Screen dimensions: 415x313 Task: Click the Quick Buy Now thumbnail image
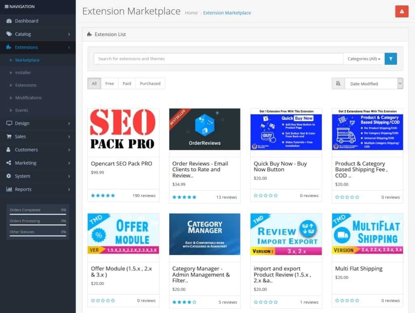point(286,129)
